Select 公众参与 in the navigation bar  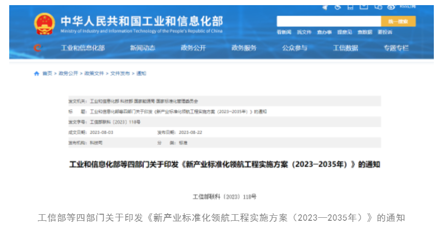(295, 48)
